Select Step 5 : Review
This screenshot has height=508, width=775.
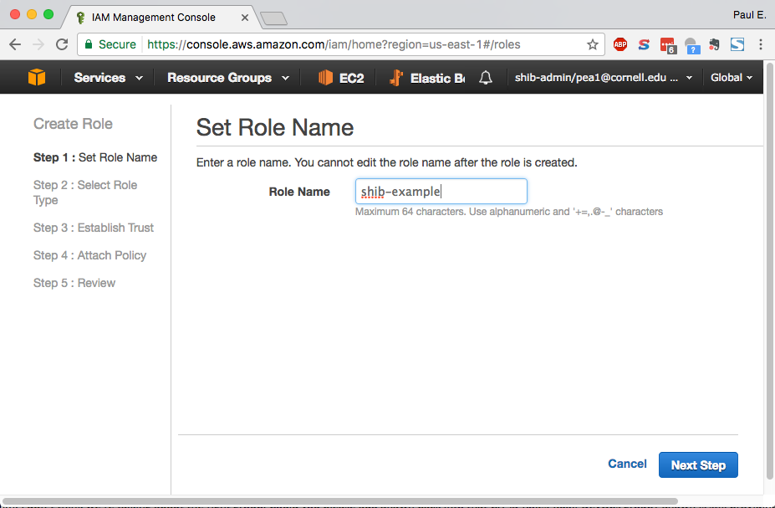(74, 283)
